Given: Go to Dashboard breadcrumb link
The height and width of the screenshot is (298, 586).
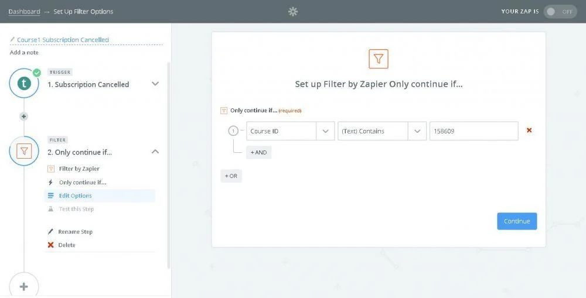Looking at the screenshot, I should coord(24,12).
